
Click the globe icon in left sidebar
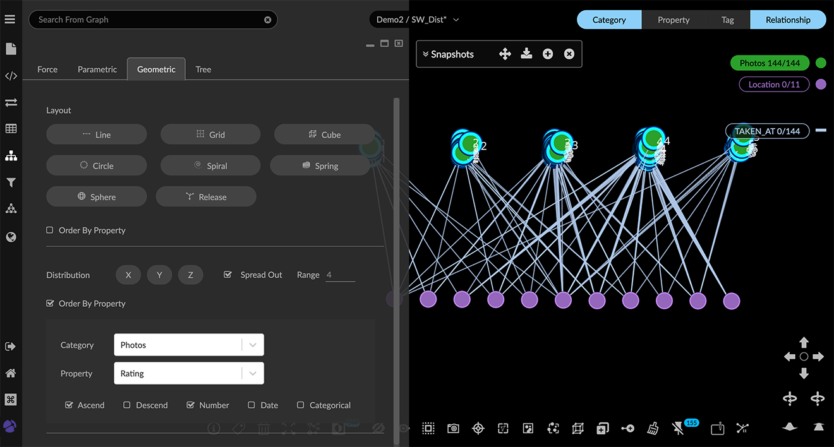pyautogui.click(x=11, y=237)
